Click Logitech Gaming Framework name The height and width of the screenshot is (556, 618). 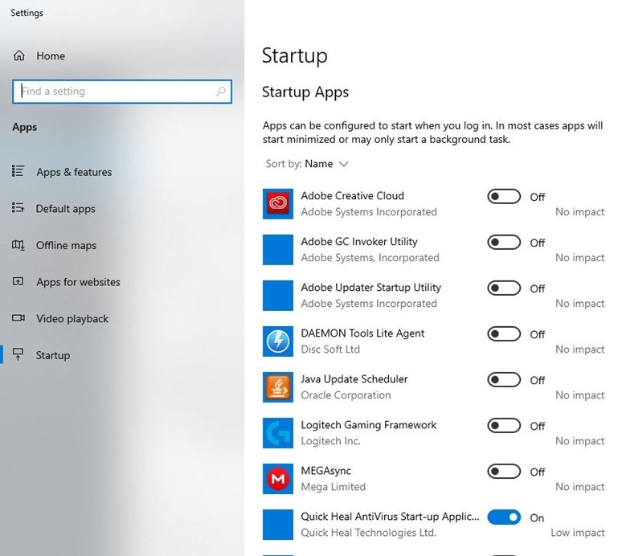(x=369, y=425)
